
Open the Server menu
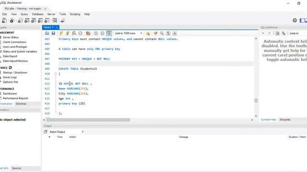click(x=51, y=14)
